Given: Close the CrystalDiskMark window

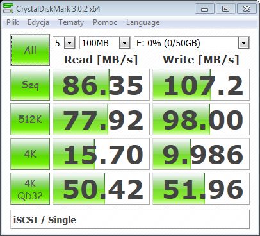Looking at the screenshot, I should point(247,9).
